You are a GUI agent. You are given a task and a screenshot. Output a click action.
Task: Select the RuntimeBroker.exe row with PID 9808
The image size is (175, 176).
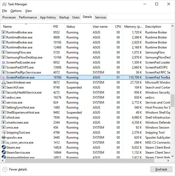tap(86, 37)
